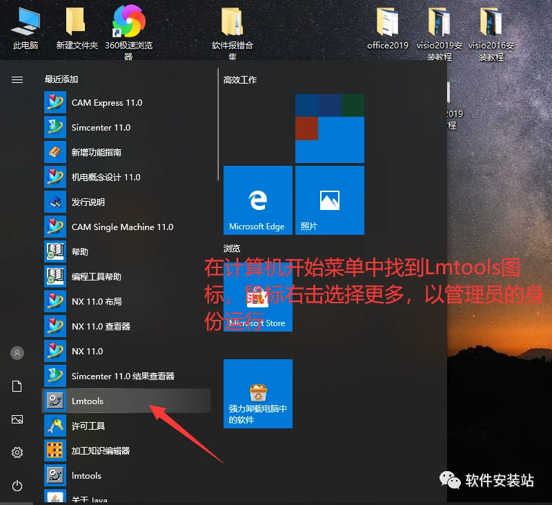Open the 强力卸载电脑中的软件 tile
552x505 pixels.
point(258,394)
